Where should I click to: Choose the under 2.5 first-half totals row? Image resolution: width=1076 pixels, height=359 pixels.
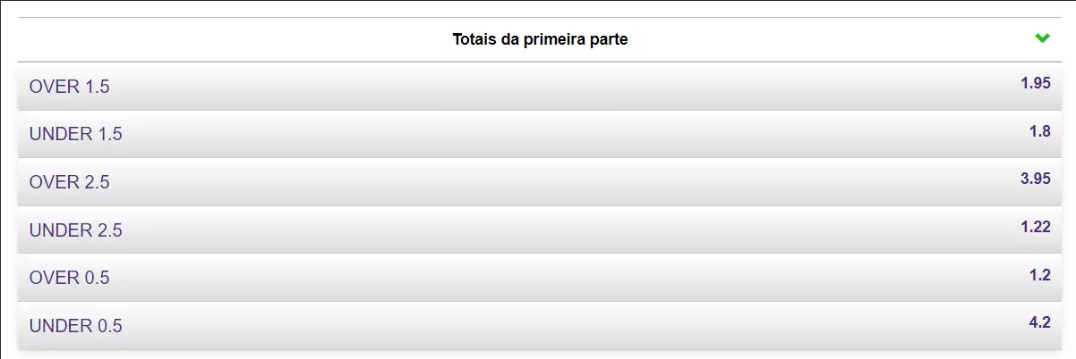coord(537,230)
